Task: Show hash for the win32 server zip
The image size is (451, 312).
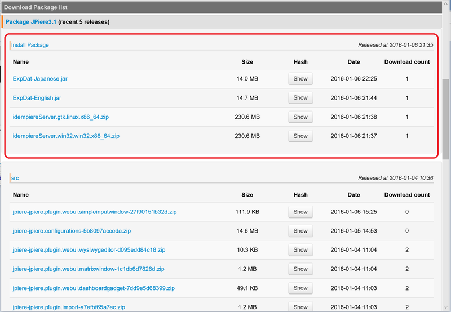Action: (x=300, y=136)
